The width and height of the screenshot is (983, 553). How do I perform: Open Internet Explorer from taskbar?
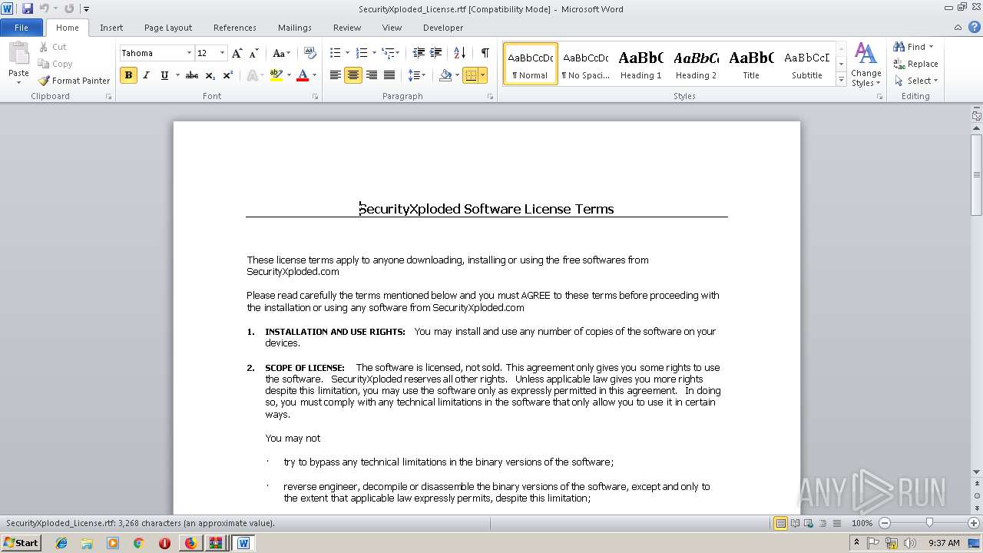coord(61,542)
